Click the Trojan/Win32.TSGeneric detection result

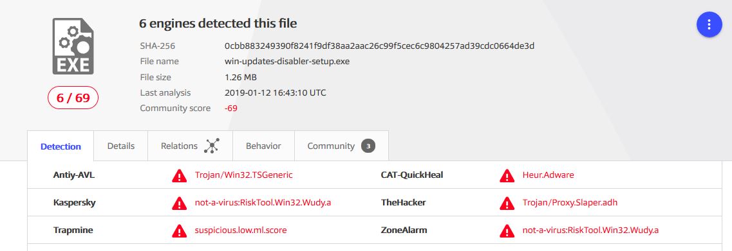click(x=244, y=175)
